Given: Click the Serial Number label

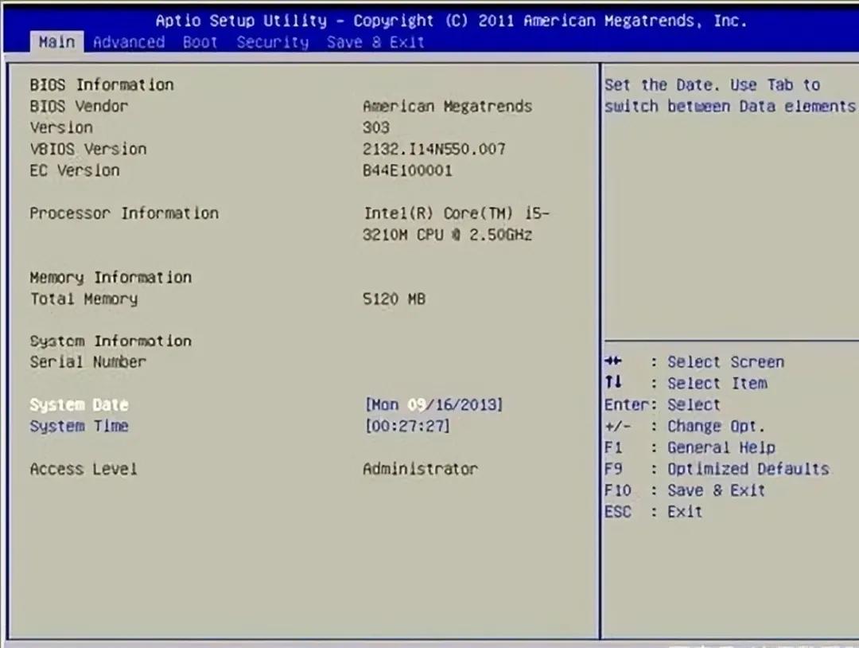Looking at the screenshot, I should click(x=88, y=362).
